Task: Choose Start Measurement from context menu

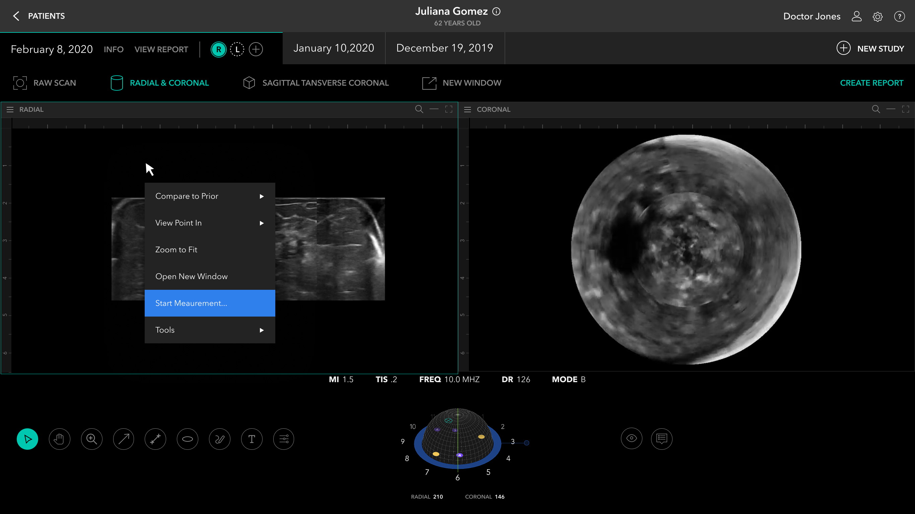Action: pyautogui.click(x=210, y=303)
